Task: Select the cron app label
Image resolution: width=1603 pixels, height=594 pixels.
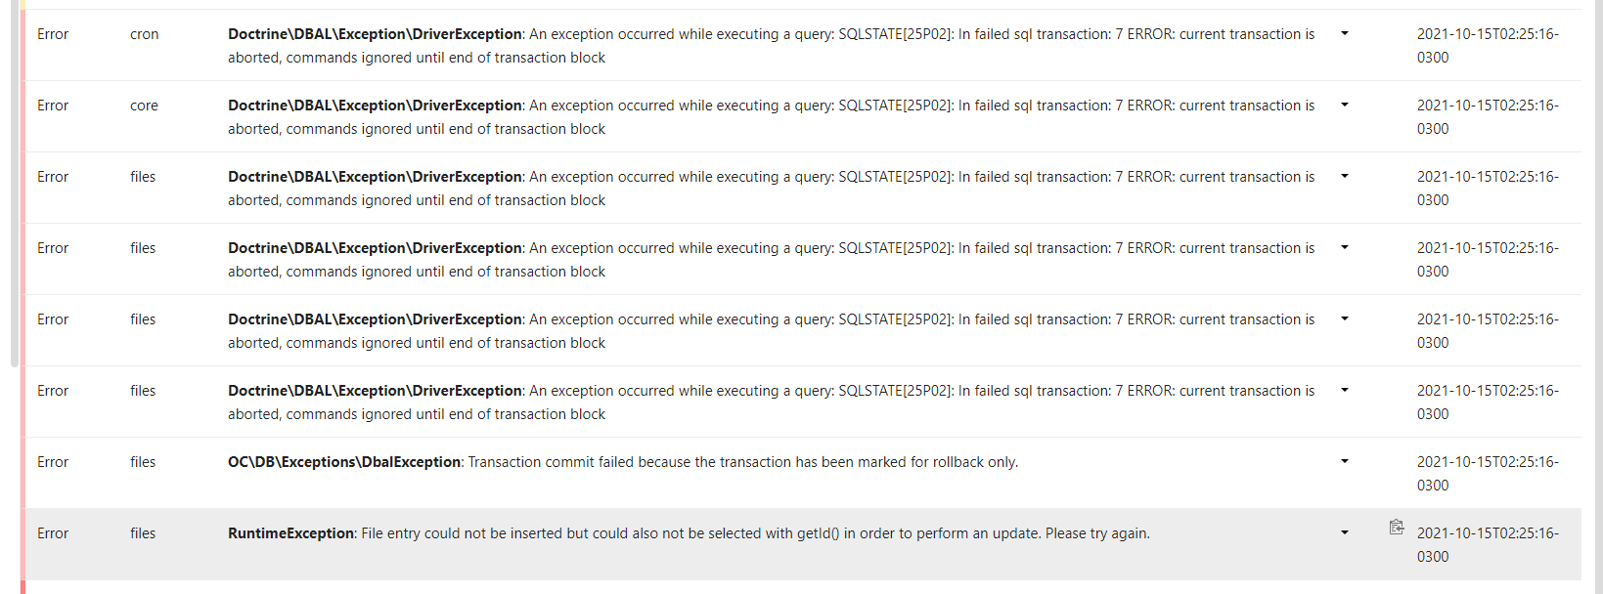Action: [144, 34]
